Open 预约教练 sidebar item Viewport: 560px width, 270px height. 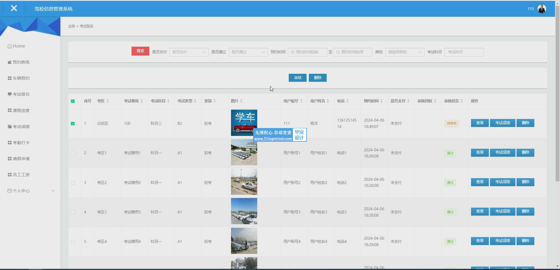click(19, 62)
